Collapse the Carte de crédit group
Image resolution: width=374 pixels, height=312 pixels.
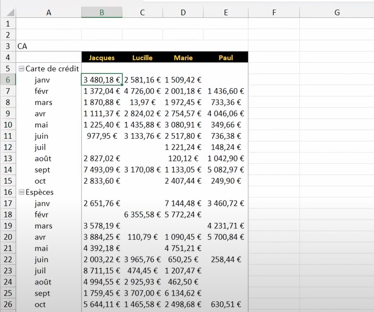coord(22,69)
